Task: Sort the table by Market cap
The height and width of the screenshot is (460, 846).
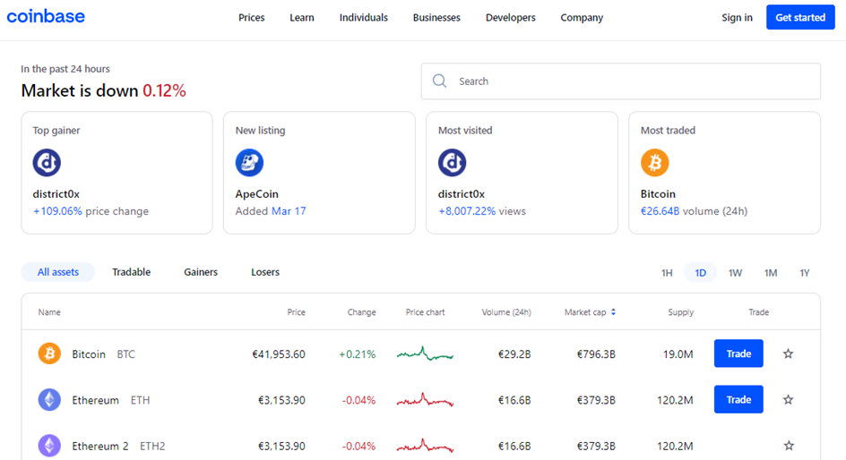Action: pos(590,312)
